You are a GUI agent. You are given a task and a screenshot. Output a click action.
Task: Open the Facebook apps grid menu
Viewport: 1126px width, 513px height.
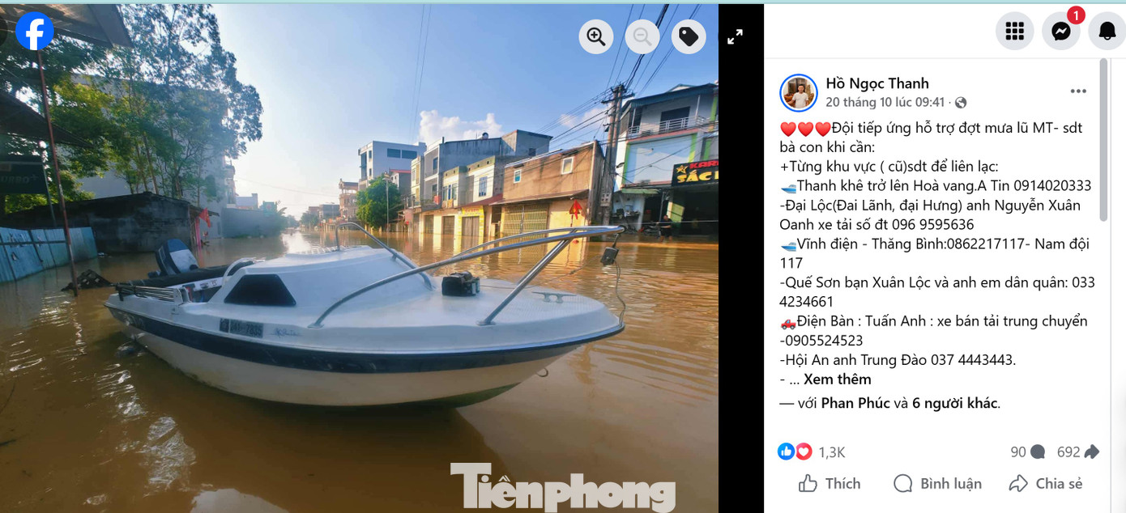click(x=1014, y=32)
